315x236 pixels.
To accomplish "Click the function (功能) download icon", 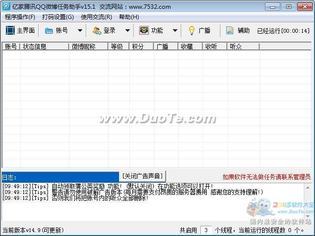I will (x=144, y=30).
